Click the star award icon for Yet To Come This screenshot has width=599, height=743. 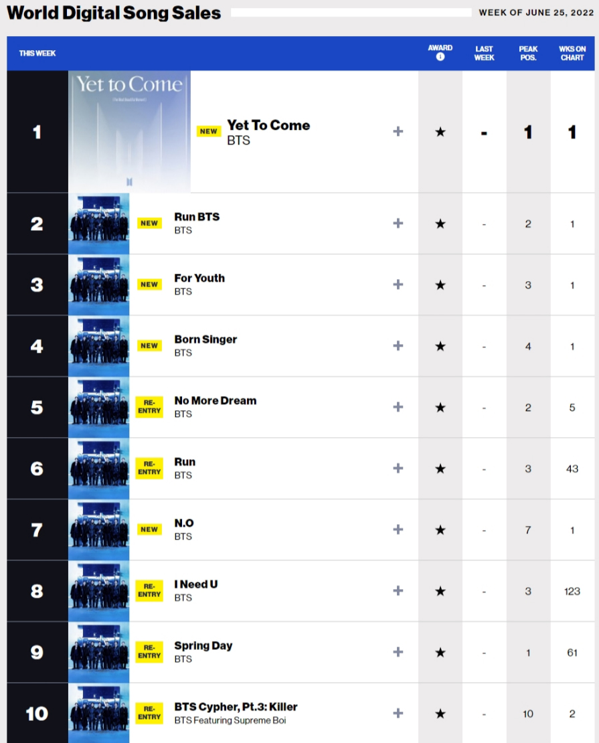coord(440,132)
